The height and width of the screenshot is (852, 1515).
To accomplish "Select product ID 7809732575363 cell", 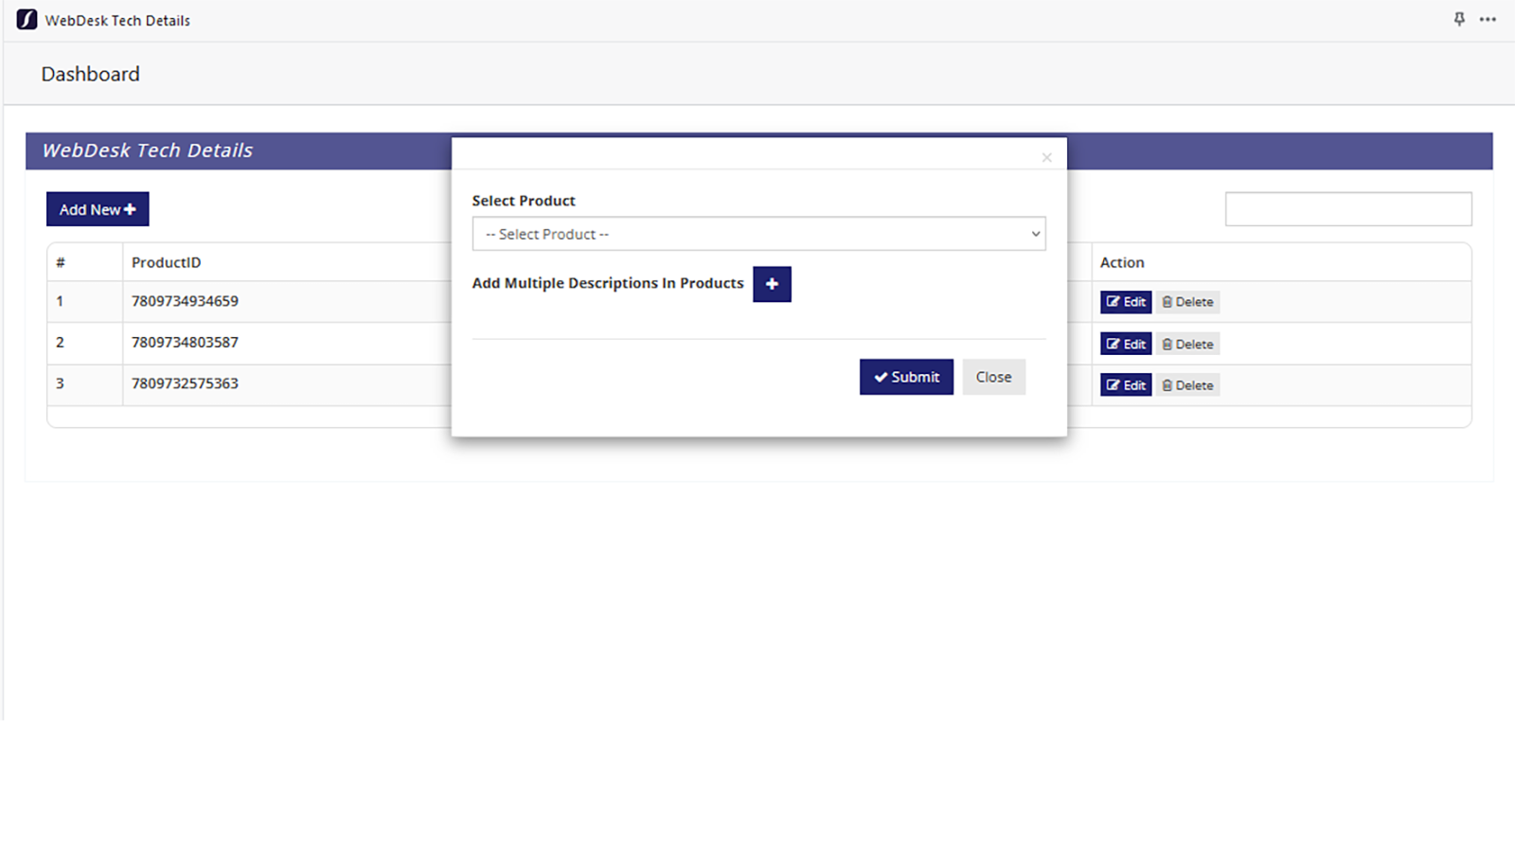I will [185, 383].
